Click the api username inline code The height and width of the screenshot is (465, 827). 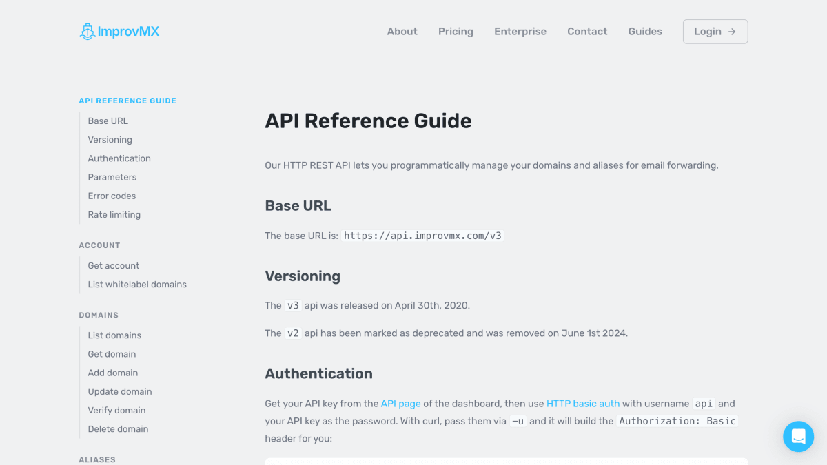tap(704, 404)
